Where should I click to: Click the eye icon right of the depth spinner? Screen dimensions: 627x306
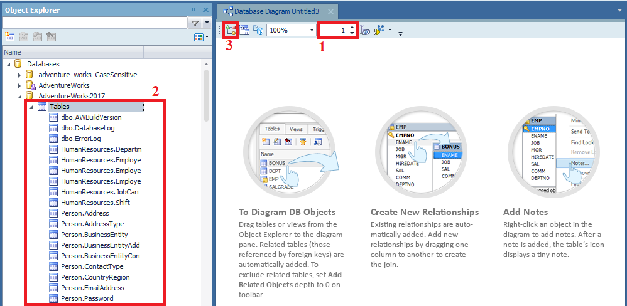click(365, 30)
